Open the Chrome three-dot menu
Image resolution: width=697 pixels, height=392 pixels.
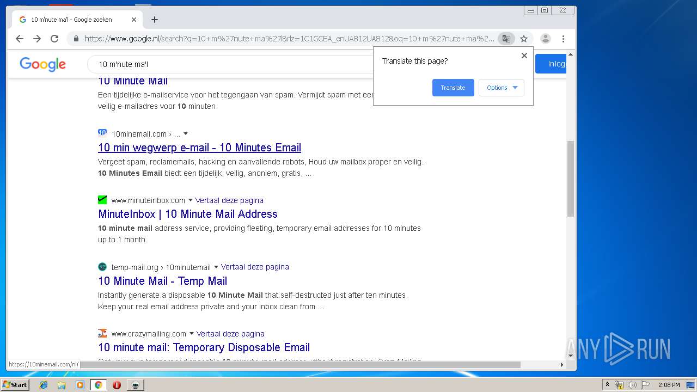coord(563,39)
